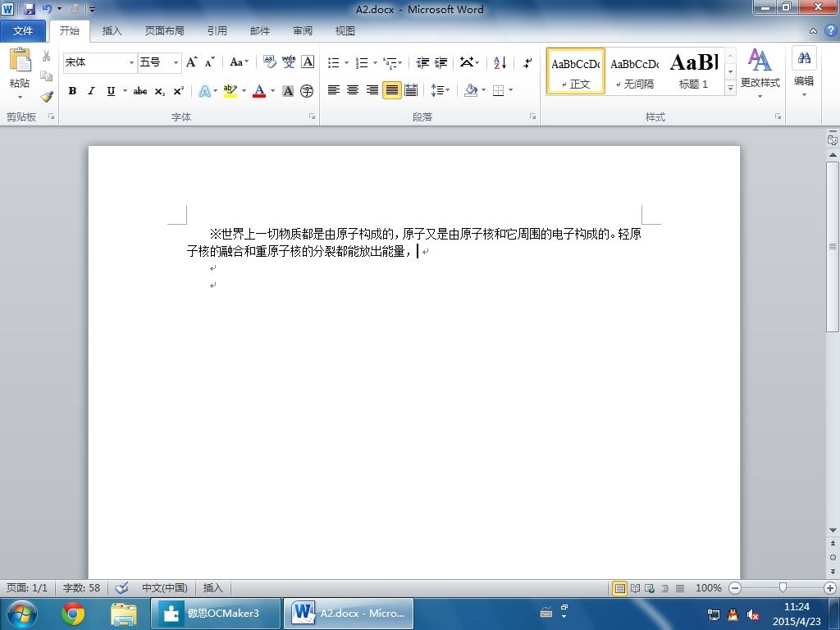Open the highlight color dropdown arrow
840x630 pixels.
coord(244,91)
